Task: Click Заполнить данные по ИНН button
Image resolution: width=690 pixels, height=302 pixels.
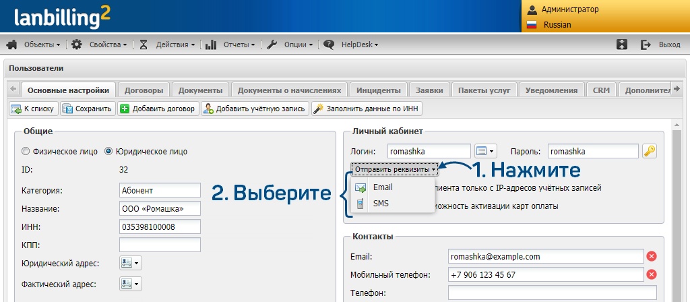Action: [367, 109]
